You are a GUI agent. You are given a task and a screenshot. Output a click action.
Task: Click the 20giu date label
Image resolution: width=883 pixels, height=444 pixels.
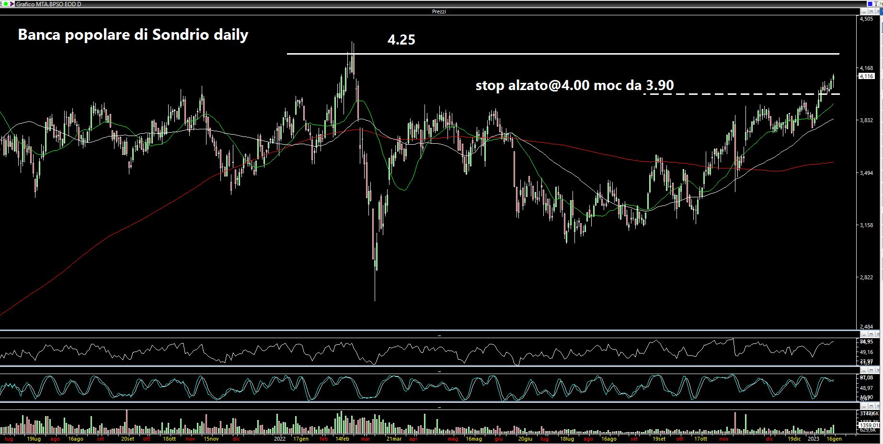525,439
